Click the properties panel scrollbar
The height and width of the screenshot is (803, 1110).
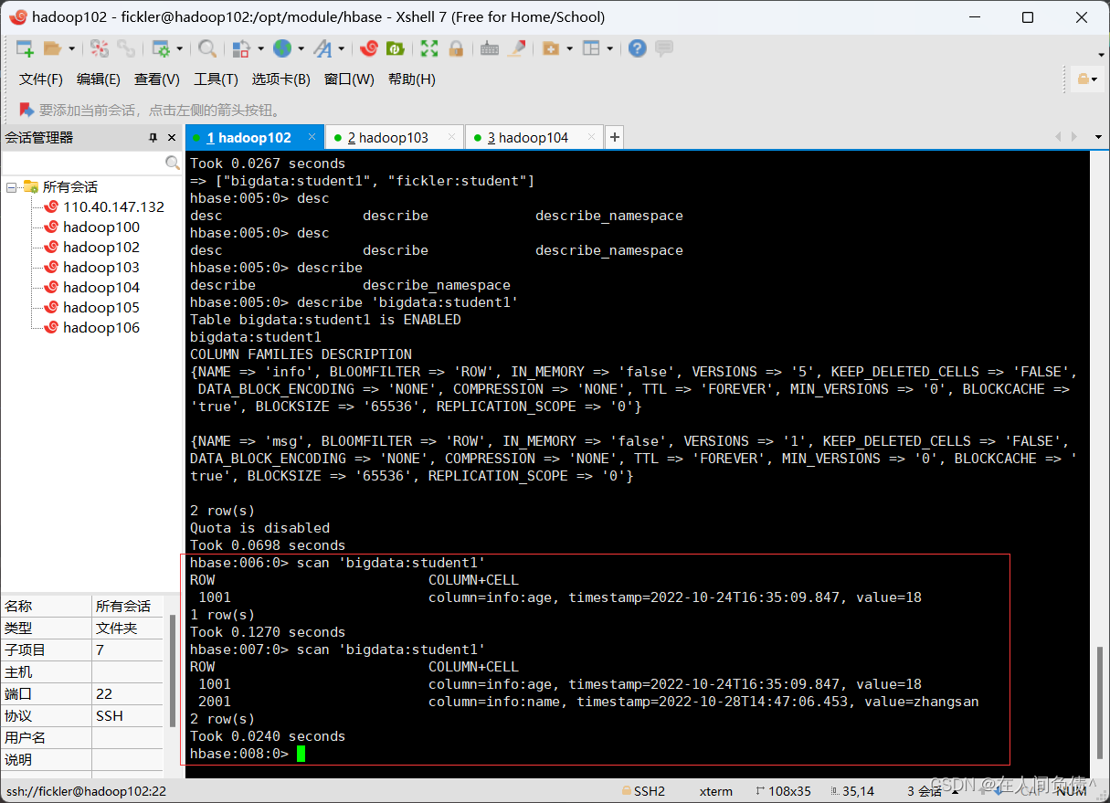coord(173,670)
